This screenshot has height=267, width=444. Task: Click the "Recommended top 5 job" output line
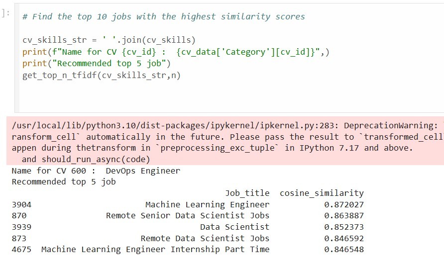click(x=64, y=182)
